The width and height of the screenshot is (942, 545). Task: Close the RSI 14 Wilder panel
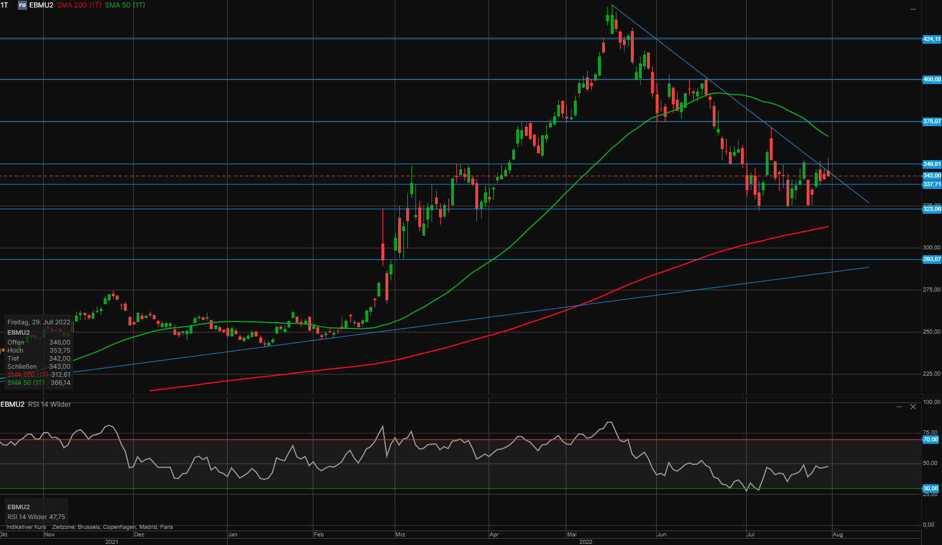913,407
